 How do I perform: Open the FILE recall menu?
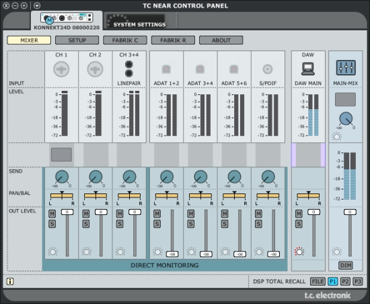318,281
